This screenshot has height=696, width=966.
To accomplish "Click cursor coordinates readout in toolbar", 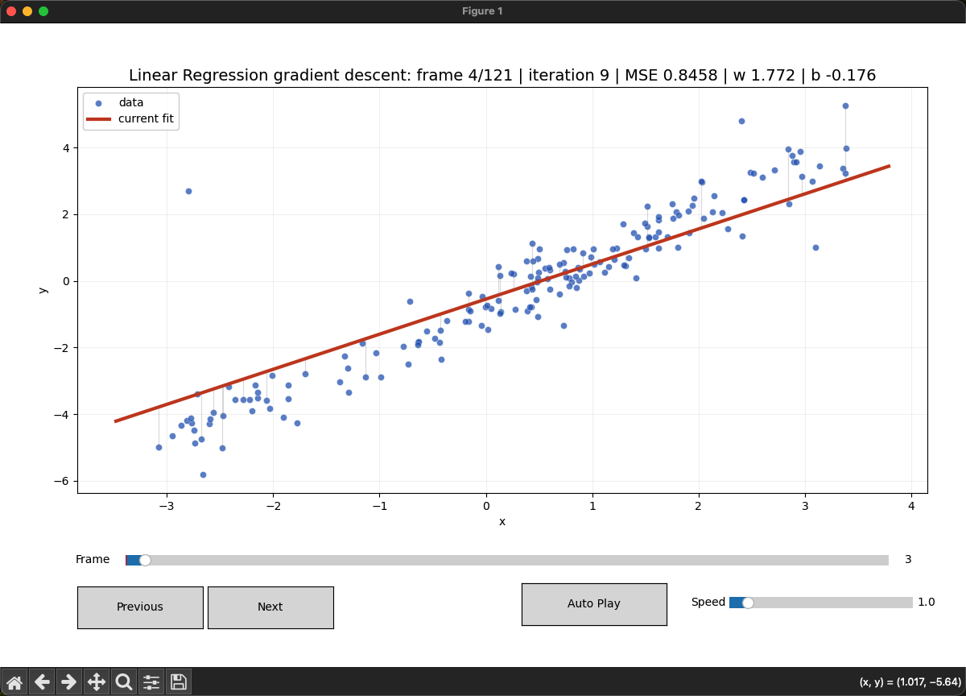I will click(x=909, y=682).
